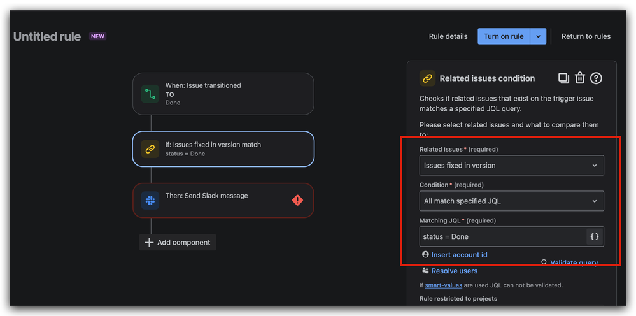The image size is (636, 316).
Task: Click the plus icon of Add component
Action: 149,243
